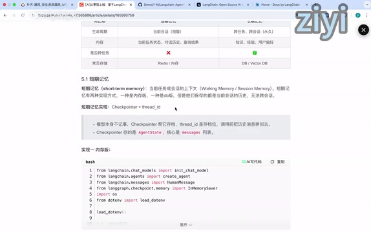Click the green check in 是否跨任务 row
This screenshot has width=371, height=232.
tap(255, 53)
